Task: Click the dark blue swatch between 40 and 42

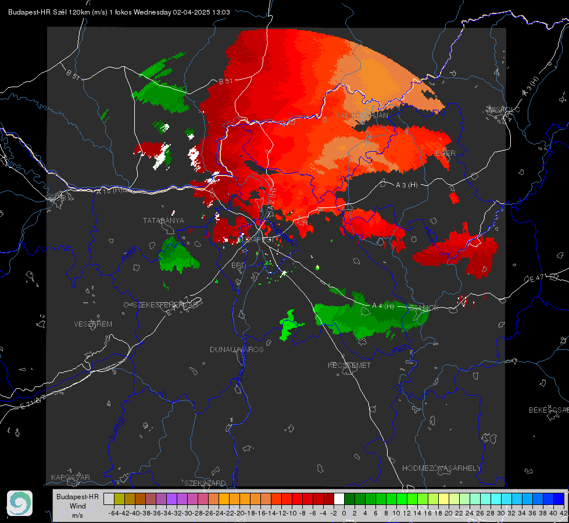Action: 559,499
